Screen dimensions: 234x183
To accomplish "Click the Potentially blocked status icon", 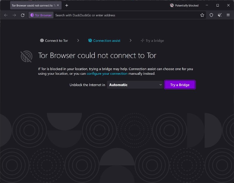I will (x=172, y=5).
